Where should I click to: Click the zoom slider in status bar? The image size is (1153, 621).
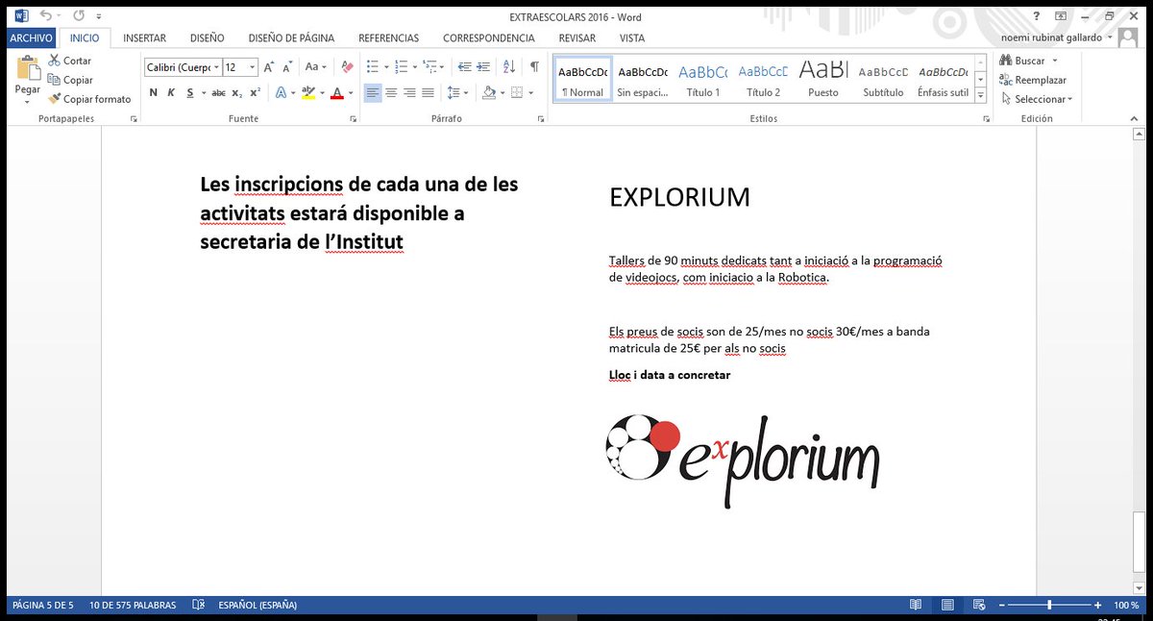point(1049,606)
